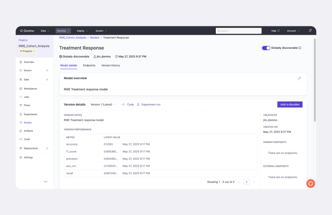Click the clock icon beside the date

pos(117,57)
